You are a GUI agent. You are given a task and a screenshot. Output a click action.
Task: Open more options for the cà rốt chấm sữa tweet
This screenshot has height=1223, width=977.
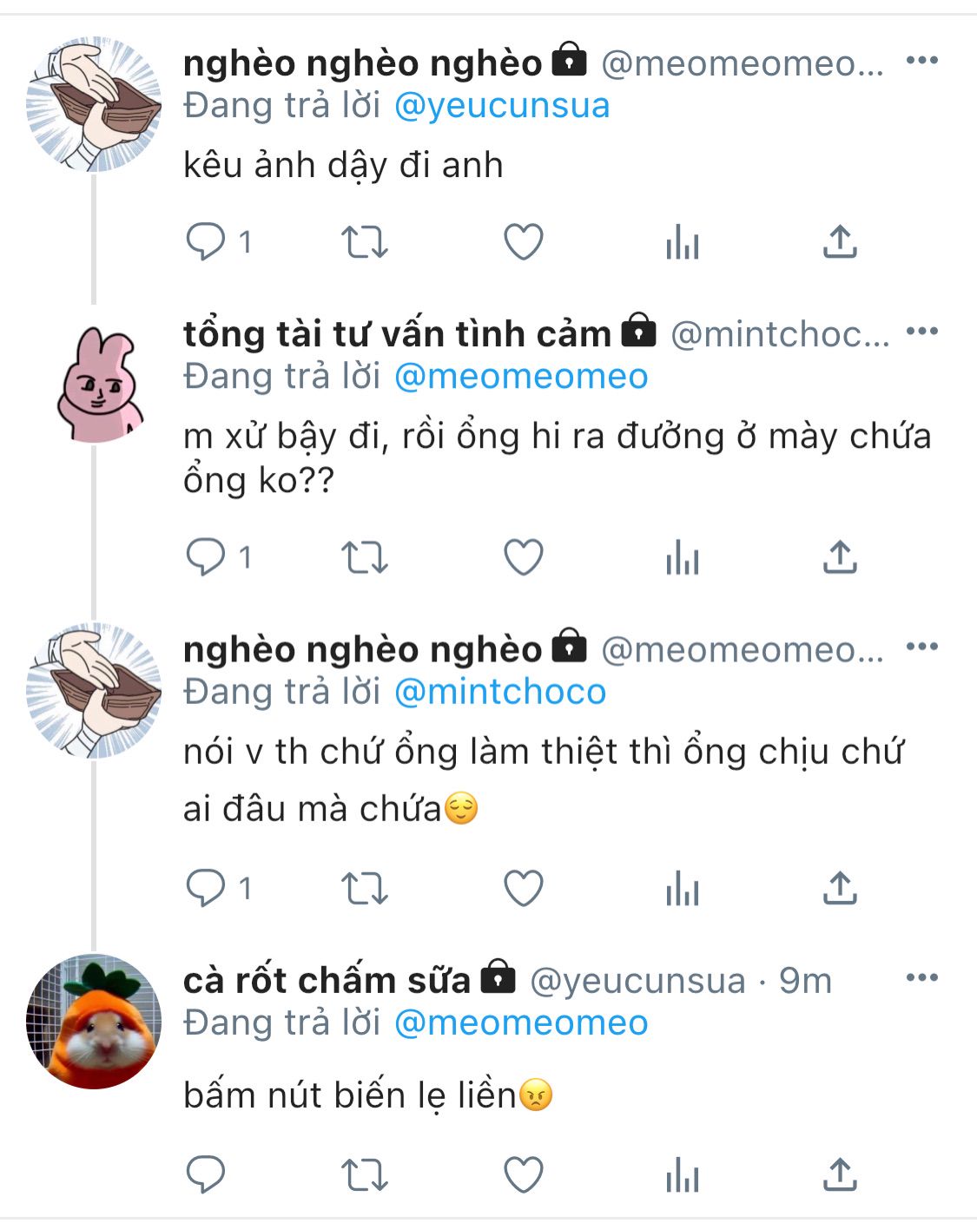pyautogui.click(x=921, y=978)
